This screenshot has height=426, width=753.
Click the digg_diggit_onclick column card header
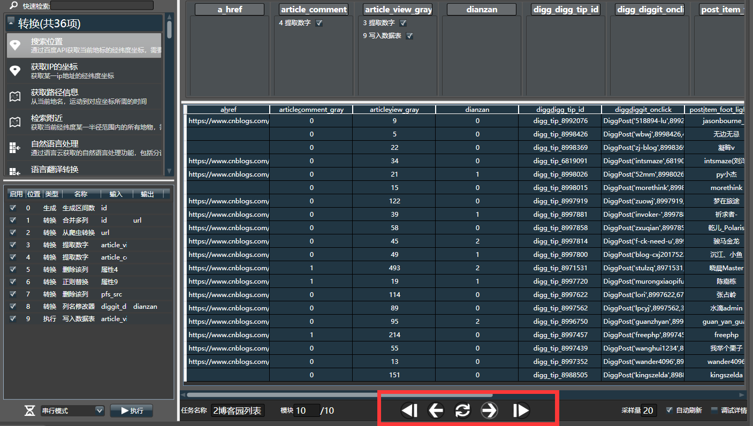[650, 10]
